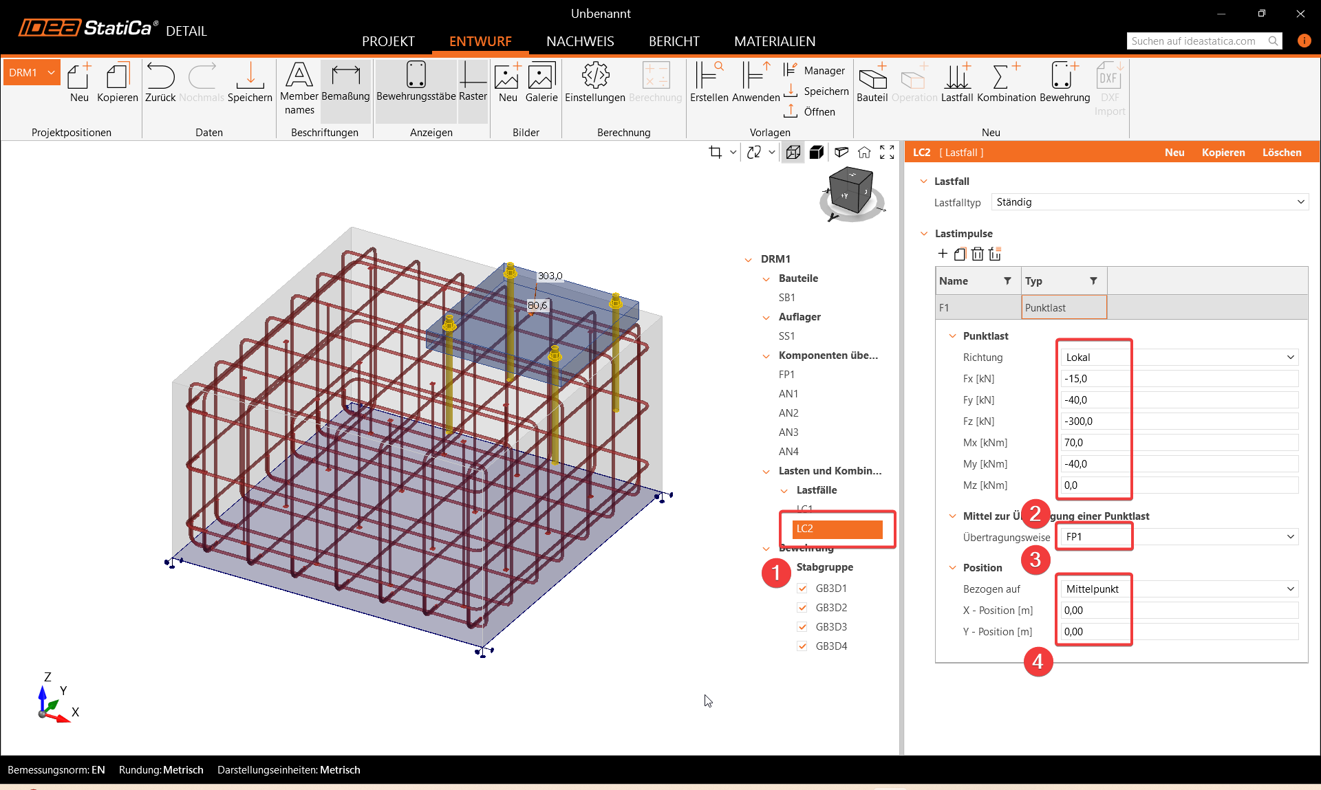Switch to the NACHWEIS tab
This screenshot has width=1321, height=790.
coord(580,41)
